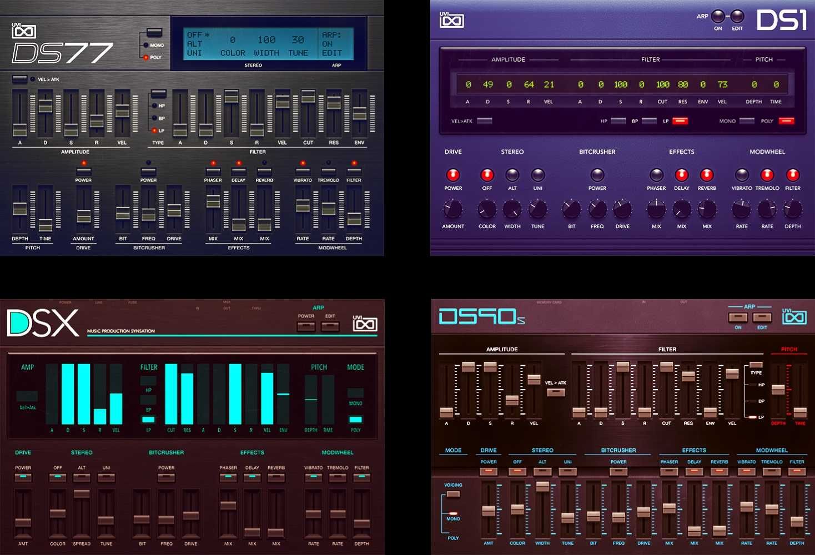Screen dimensions: 815x555
Task: Toggle REVERB effect on DS1
Action: pos(707,175)
